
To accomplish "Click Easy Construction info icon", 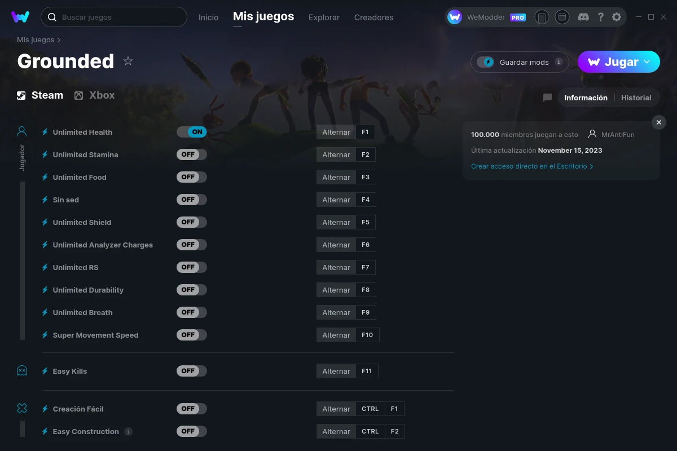I will coord(128,431).
